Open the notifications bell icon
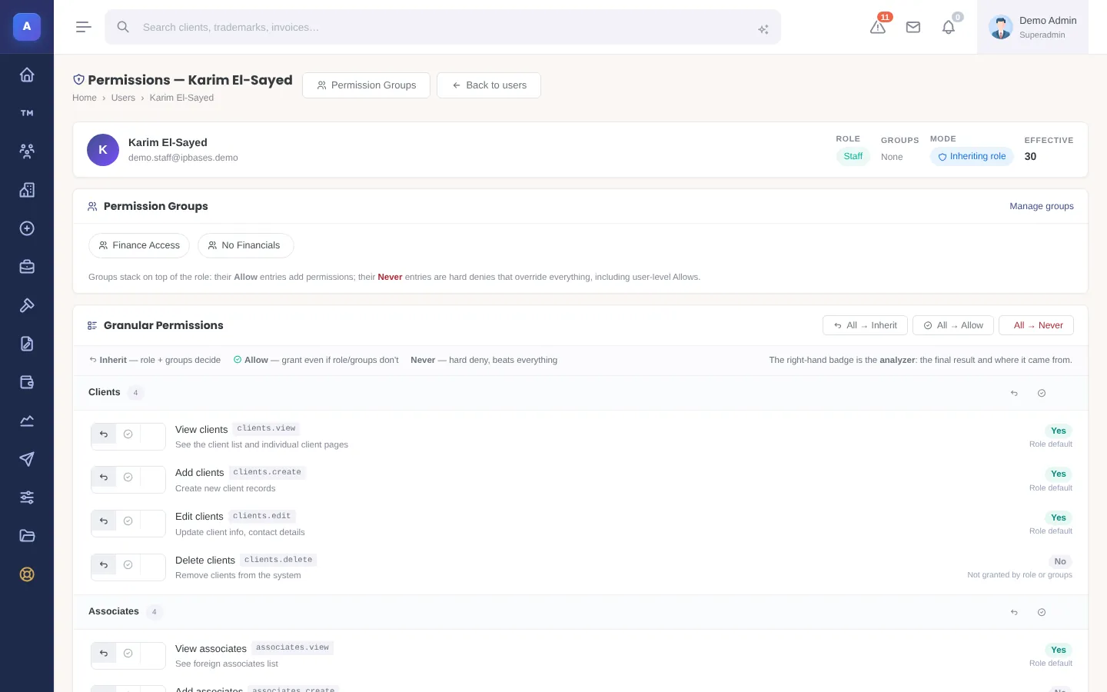The width and height of the screenshot is (1107, 692). (x=949, y=27)
